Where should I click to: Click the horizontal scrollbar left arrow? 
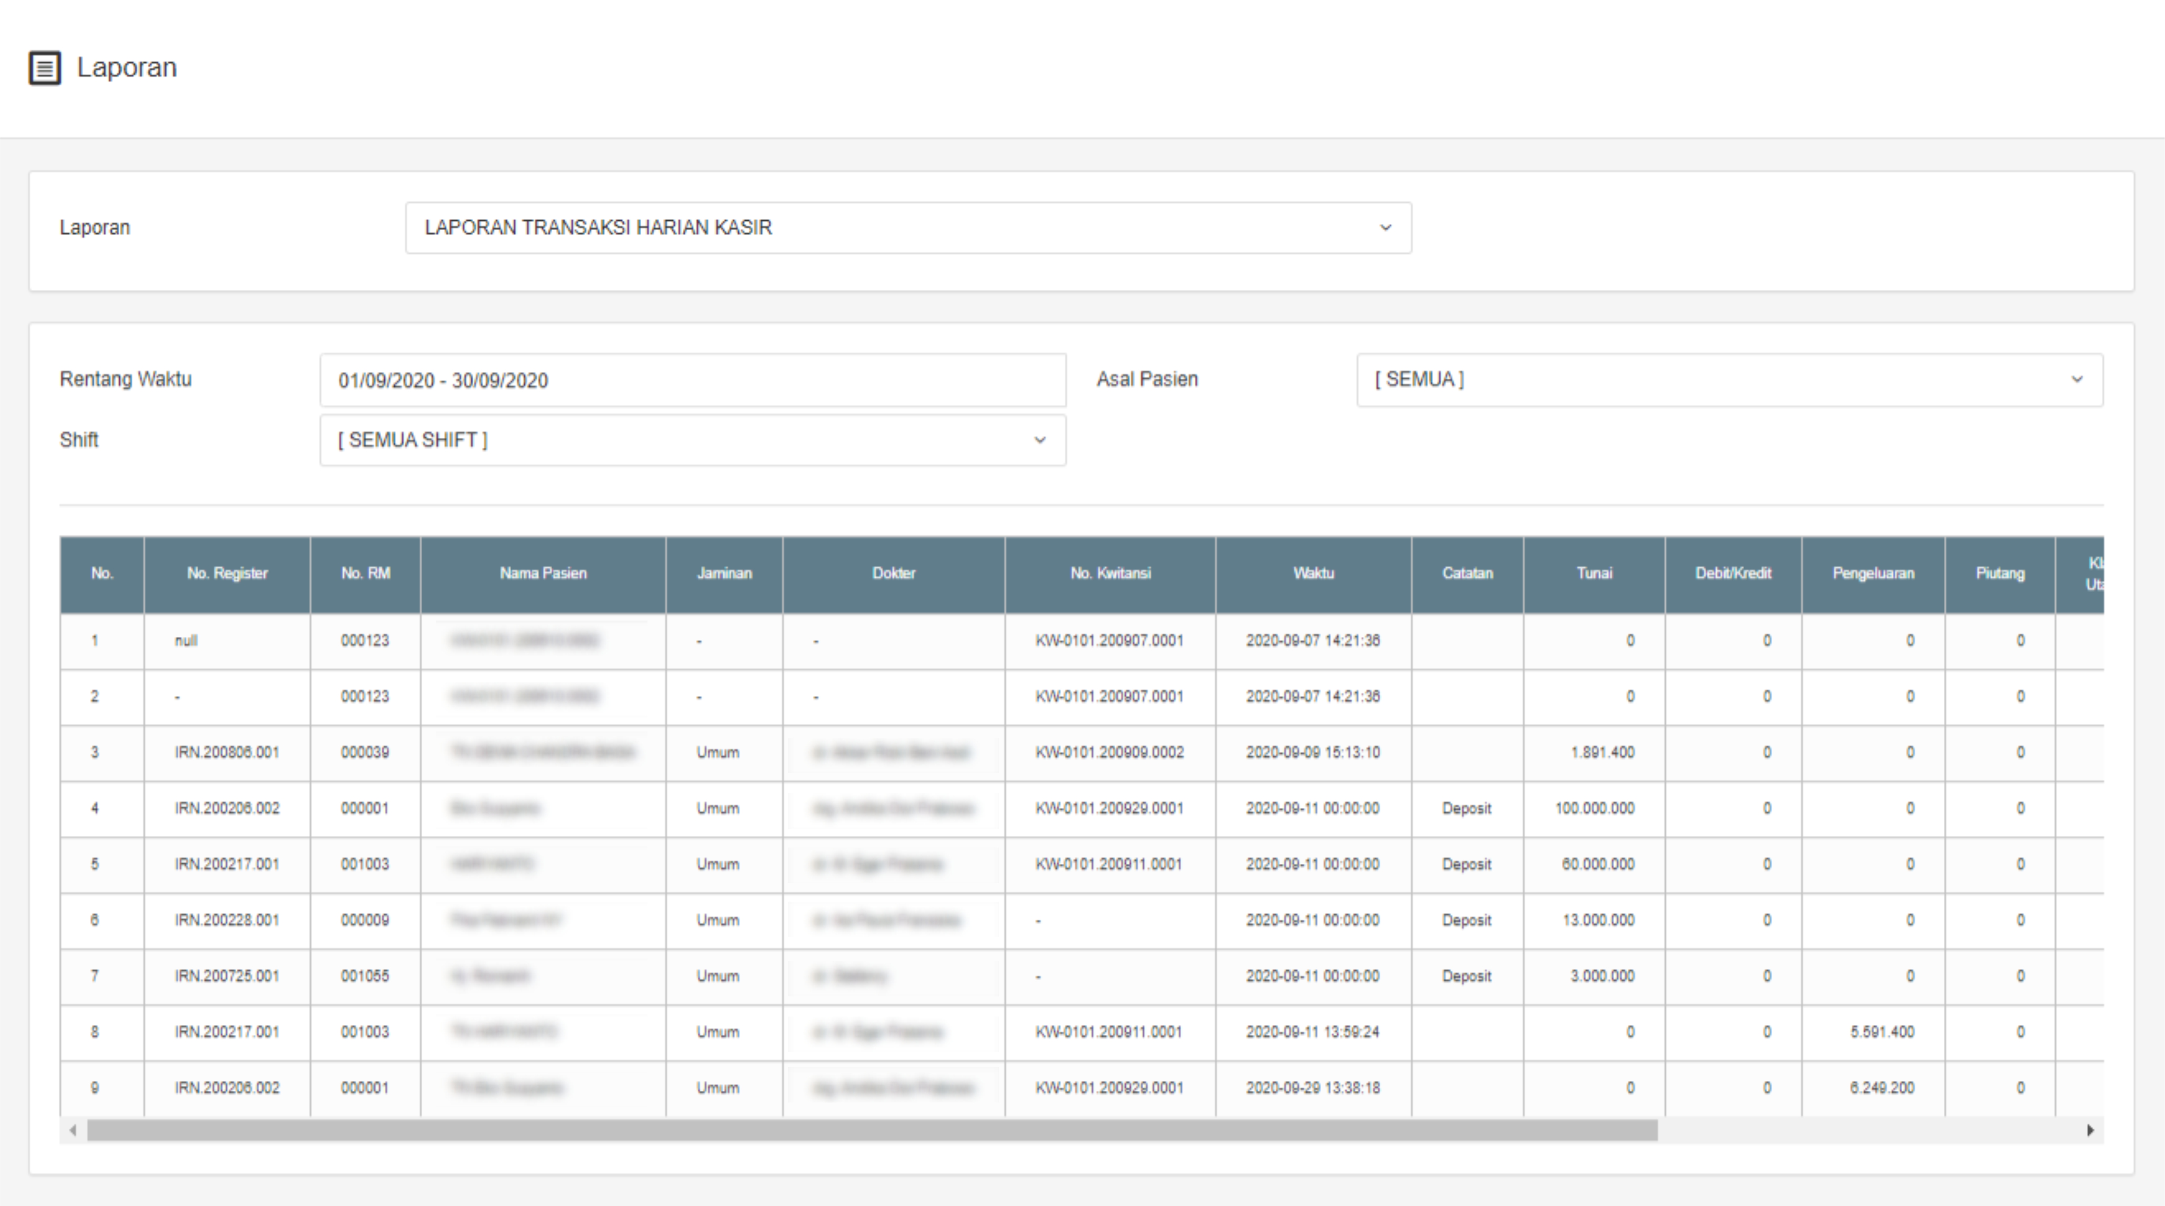coord(73,1131)
